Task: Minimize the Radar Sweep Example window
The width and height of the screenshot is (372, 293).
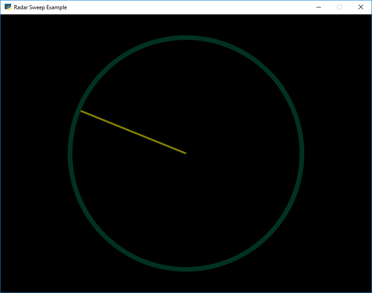Action: pos(319,7)
